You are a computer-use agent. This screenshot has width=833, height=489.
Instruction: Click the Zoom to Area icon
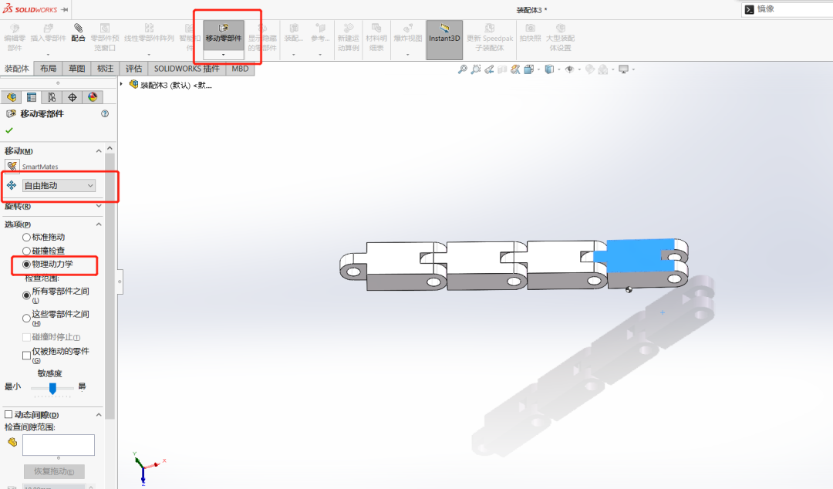coord(476,69)
